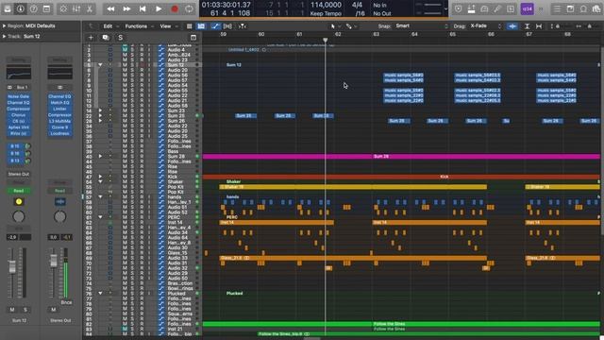Screen dimensions: 604x340
Task: Click horizontal auto zoom icon
Action: (539, 26)
